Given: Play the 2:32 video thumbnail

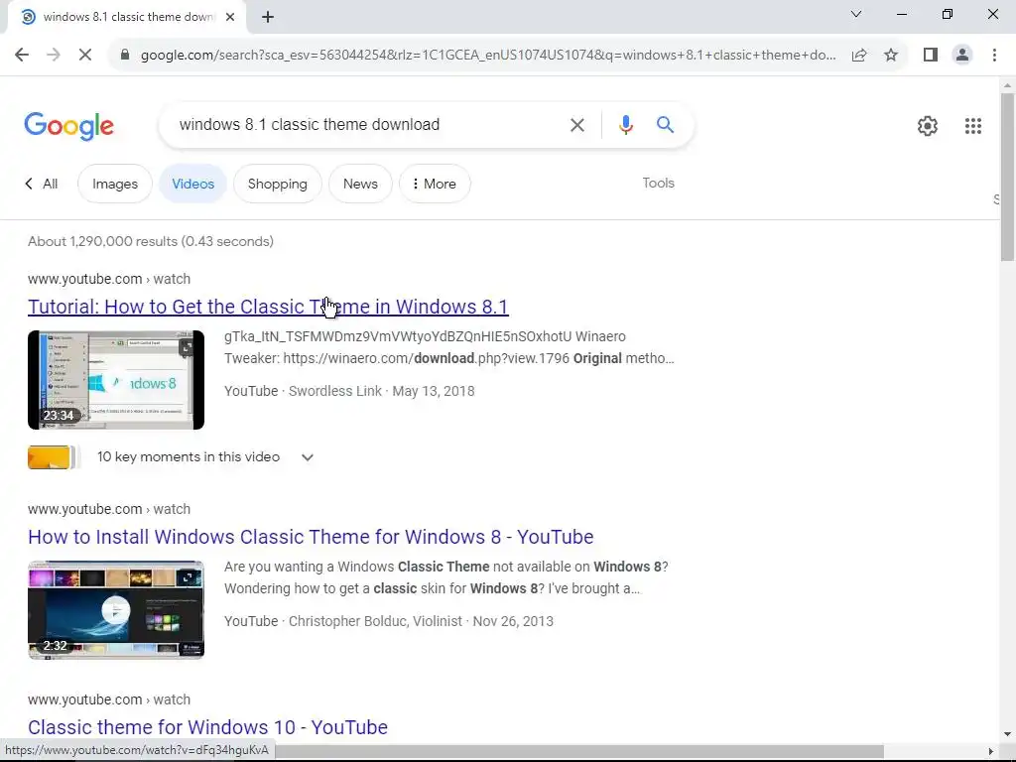Looking at the screenshot, I should click(116, 610).
